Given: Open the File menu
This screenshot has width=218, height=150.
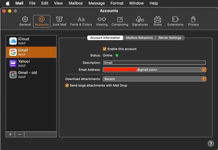Looking at the screenshot, I should 32,3.
